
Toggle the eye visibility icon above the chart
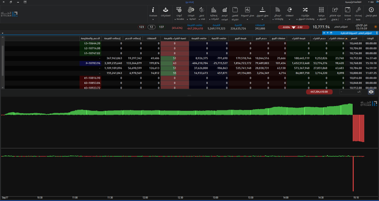click(371, 92)
